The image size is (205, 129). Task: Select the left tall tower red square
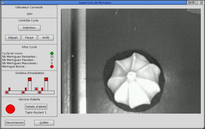coord(30,79)
